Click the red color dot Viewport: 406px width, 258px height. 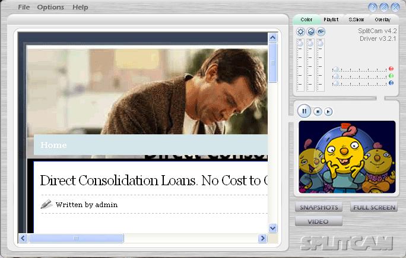(x=391, y=69)
